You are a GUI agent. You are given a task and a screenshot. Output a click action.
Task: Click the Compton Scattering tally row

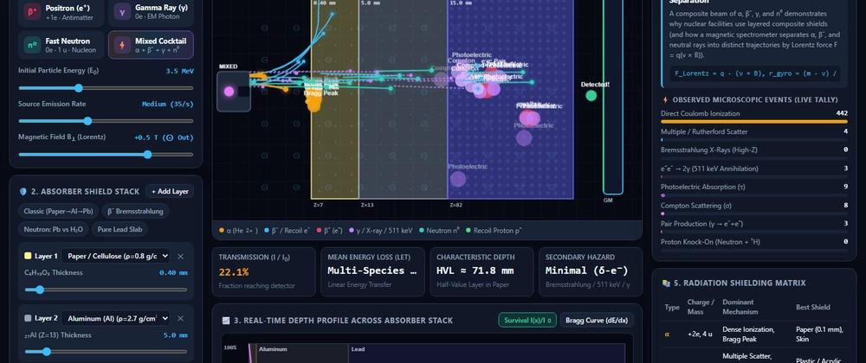[x=754, y=207]
